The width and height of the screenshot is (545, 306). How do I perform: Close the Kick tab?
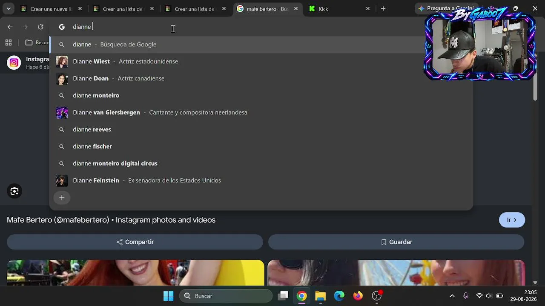click(x=368, y=8)
